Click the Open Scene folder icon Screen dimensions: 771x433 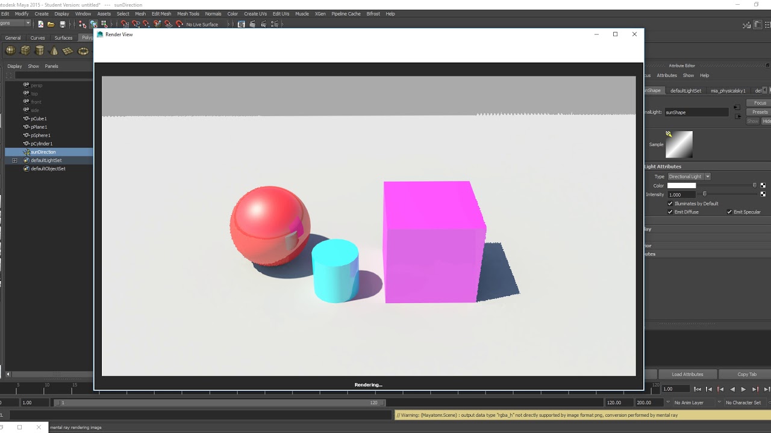pos(51,24)
